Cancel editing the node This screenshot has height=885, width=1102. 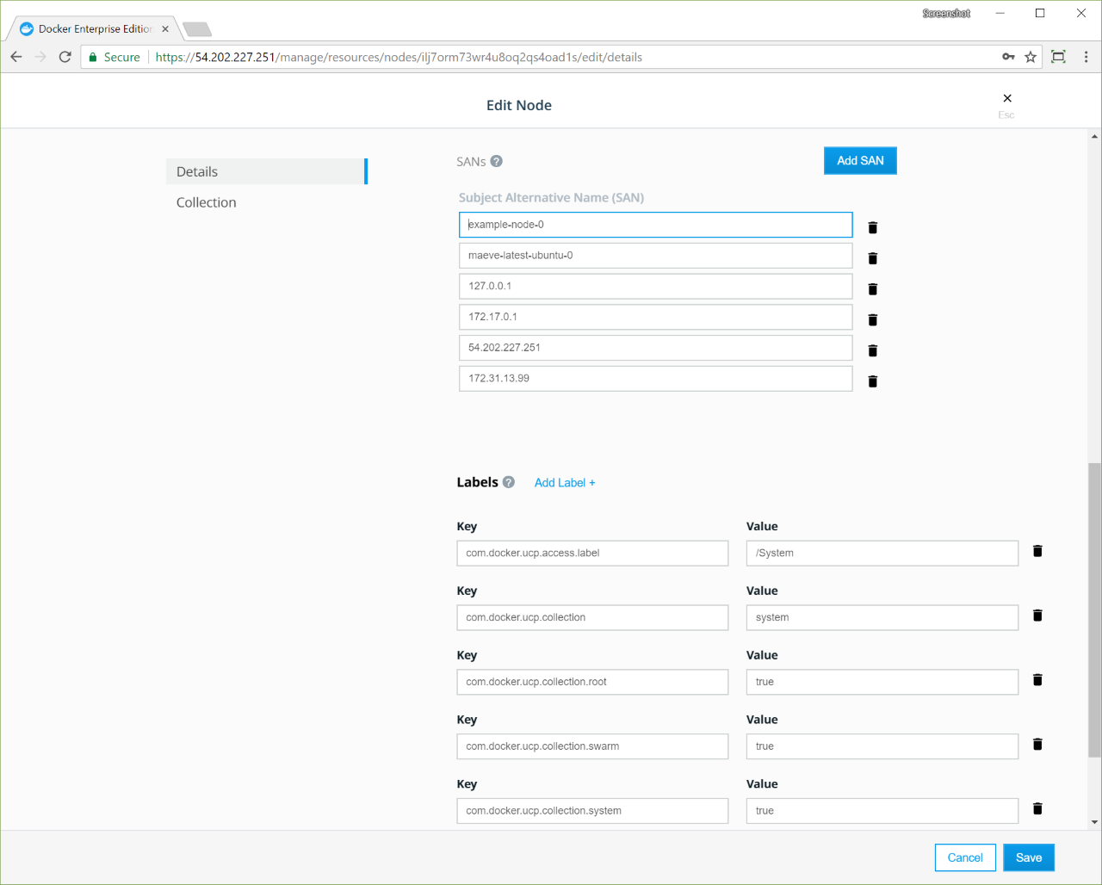point(965,857)
